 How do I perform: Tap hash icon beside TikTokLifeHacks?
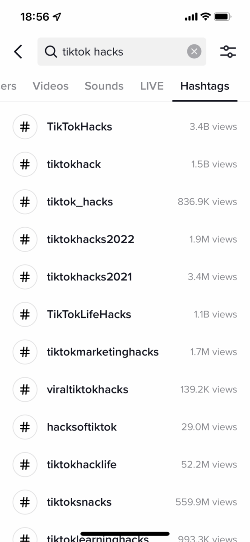click(25, 314)
